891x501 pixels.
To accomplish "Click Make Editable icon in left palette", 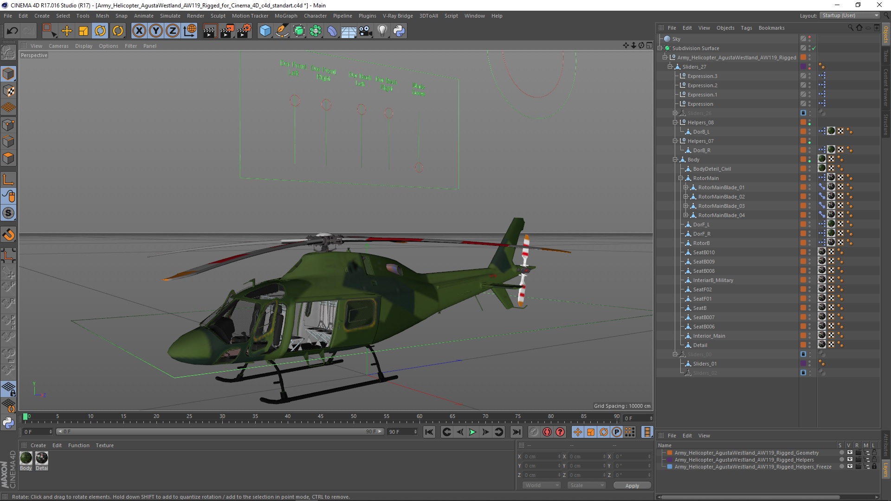I will coord(8,52).
